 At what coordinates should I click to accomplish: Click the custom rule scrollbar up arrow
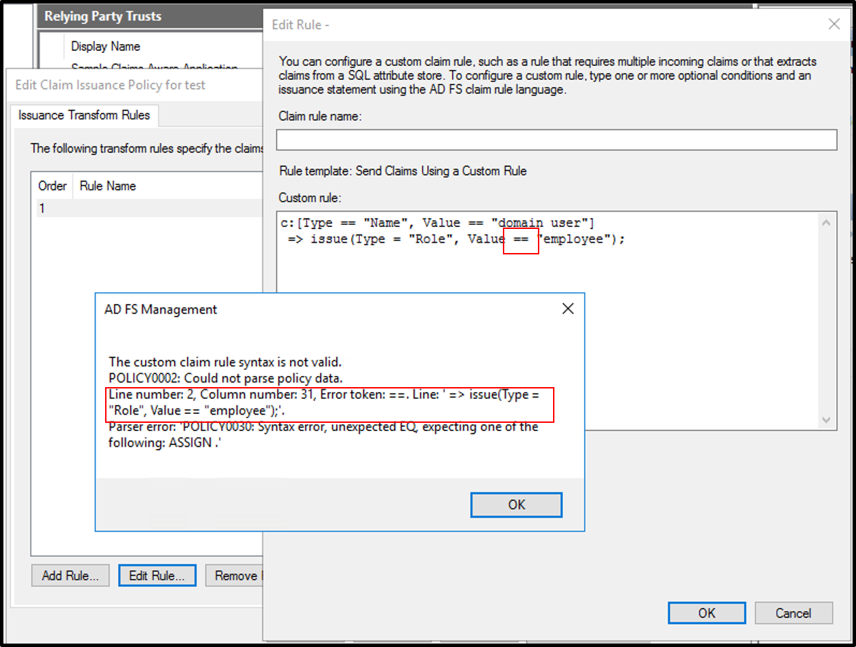826,222
